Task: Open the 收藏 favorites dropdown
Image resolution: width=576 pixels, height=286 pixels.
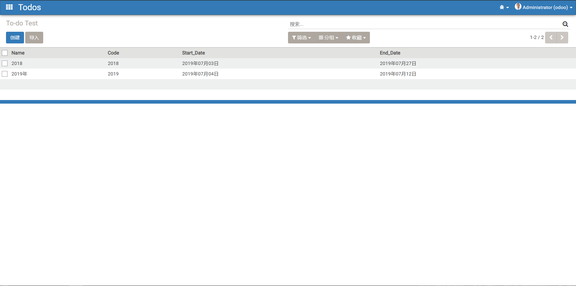Action: (x=356, y=38)
